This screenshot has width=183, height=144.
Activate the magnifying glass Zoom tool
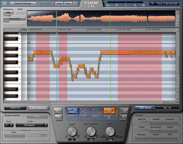tap(109, 111)
